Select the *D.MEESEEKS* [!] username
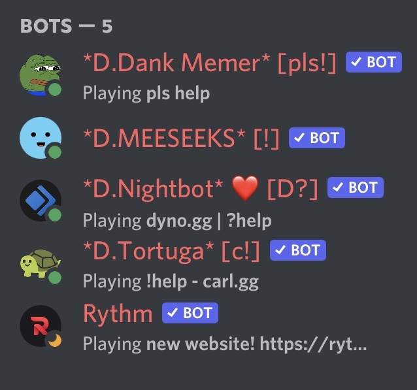 [x=181, y=138]
